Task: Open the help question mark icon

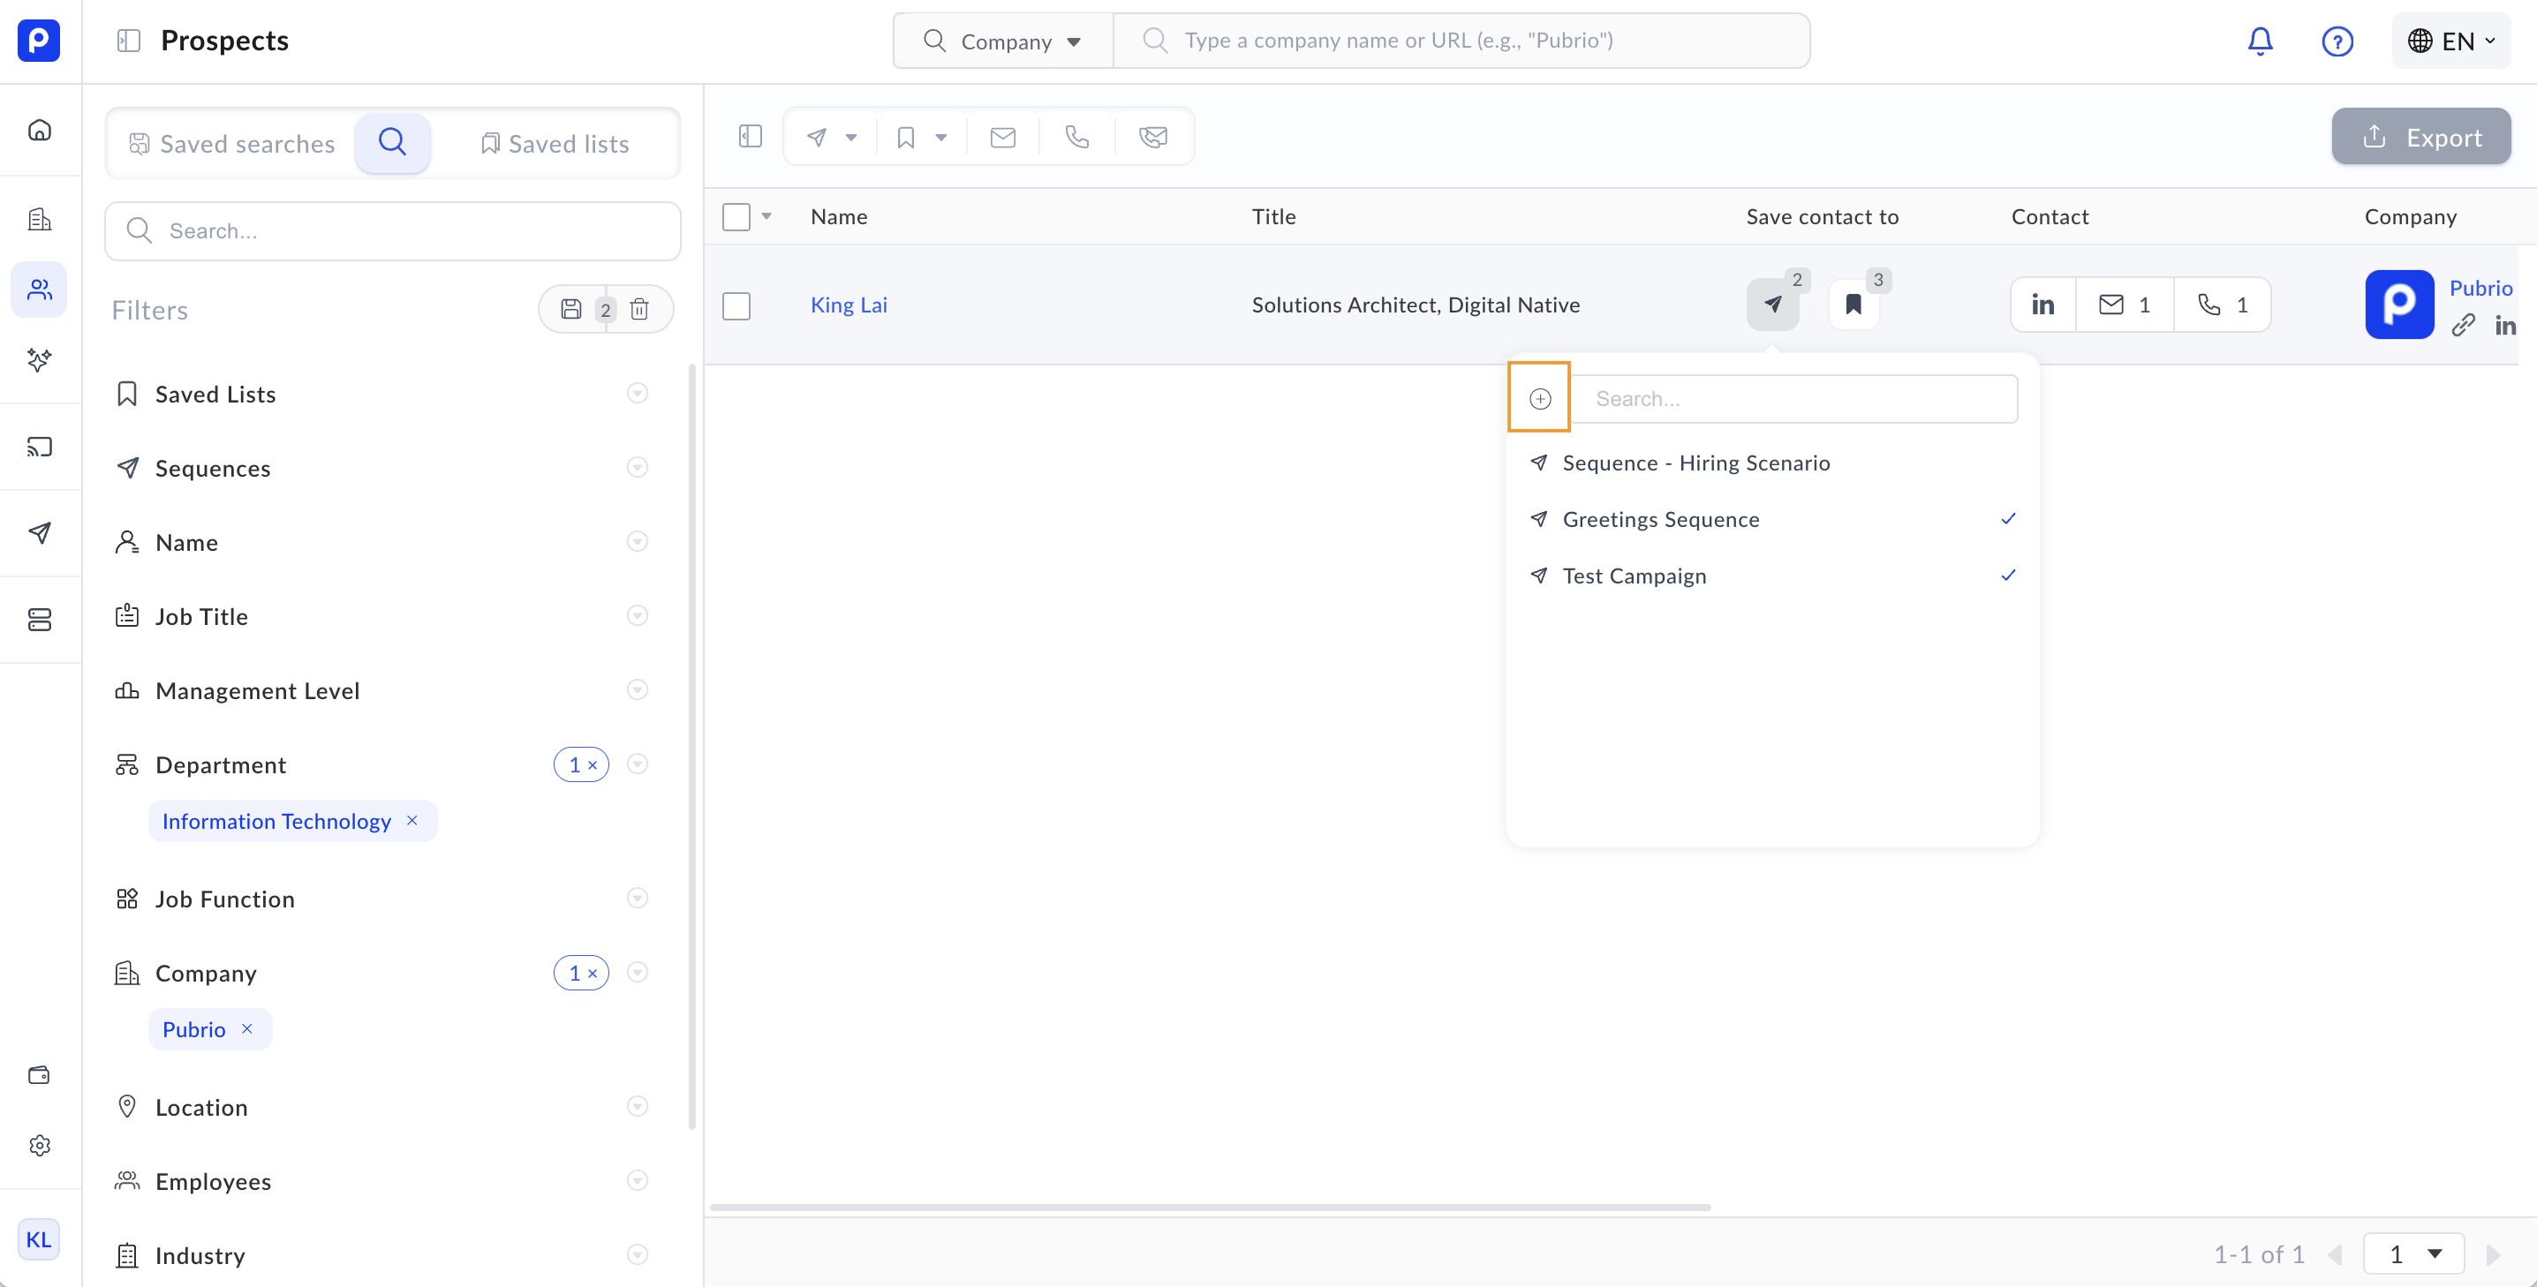Action: point(2337,41)
